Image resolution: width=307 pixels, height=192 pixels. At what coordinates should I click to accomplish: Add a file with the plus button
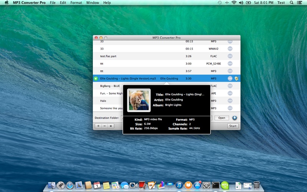(98, 126)
